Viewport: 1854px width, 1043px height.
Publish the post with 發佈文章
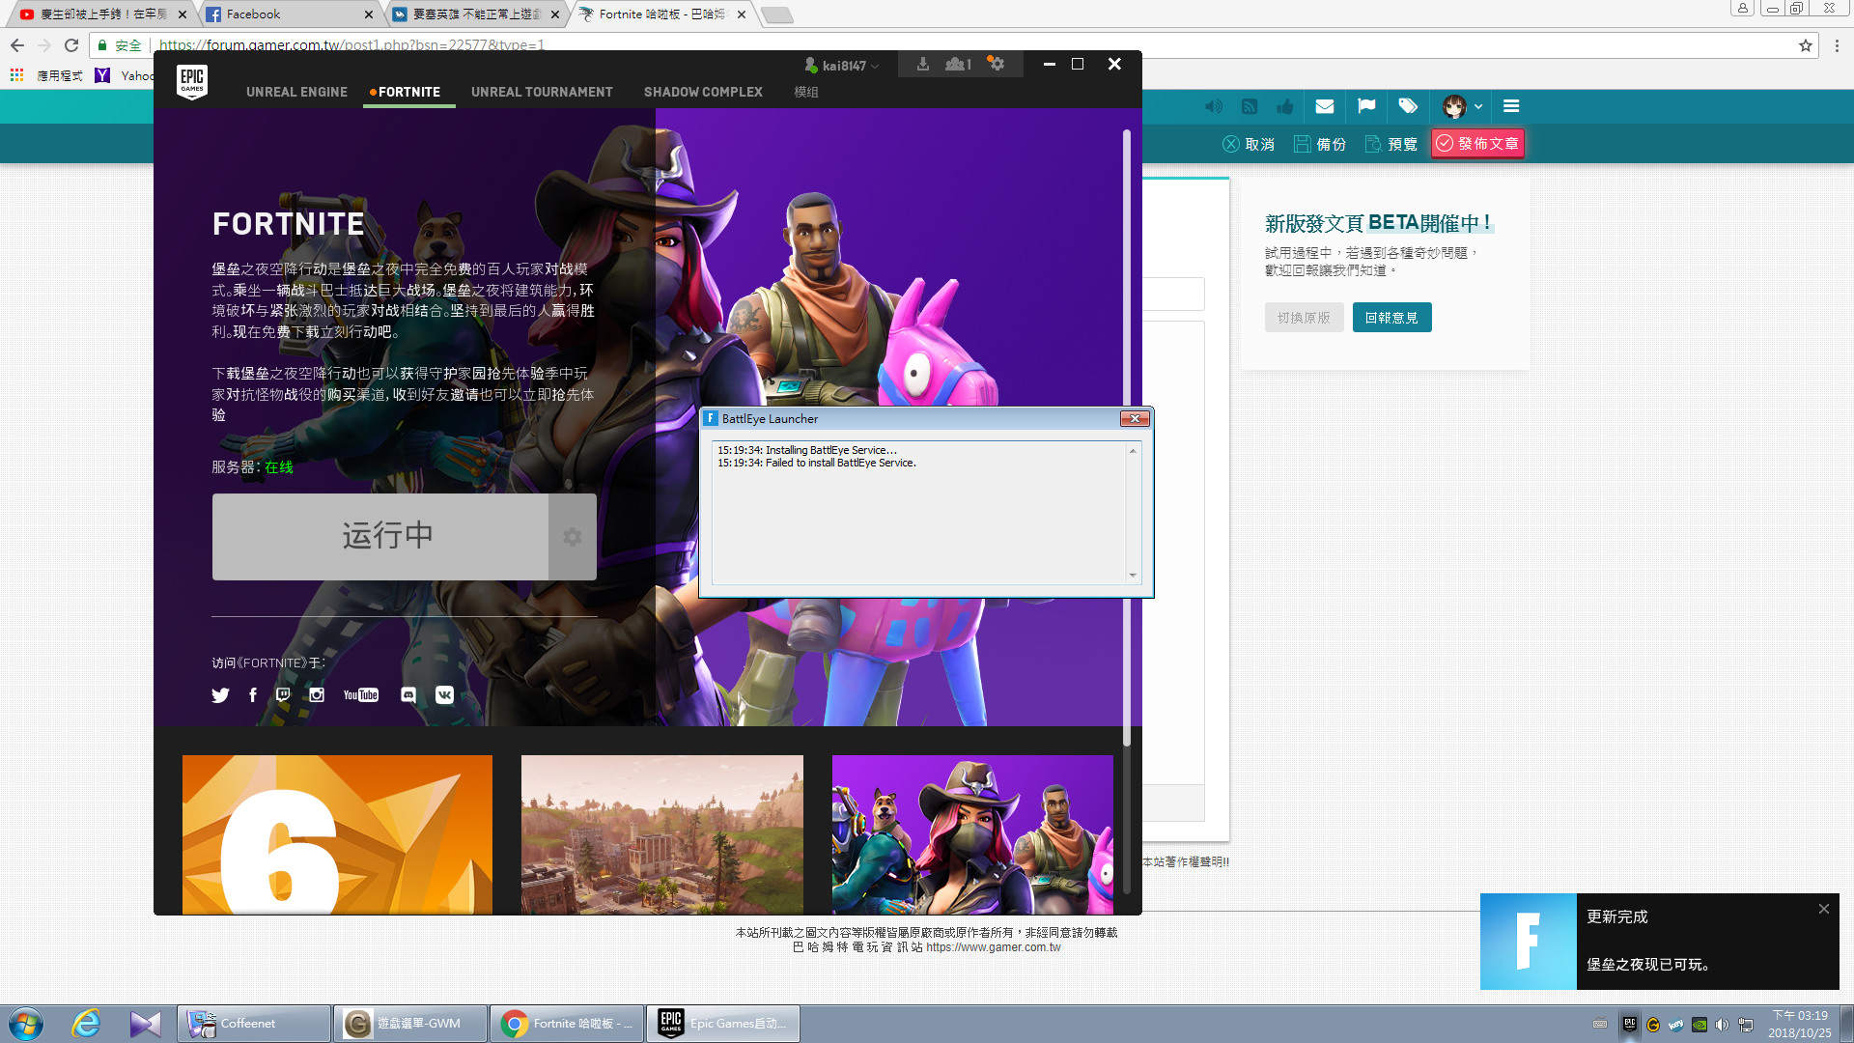(1477, 144)
